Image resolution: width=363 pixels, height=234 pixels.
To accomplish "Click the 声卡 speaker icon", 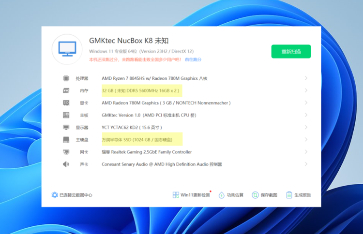I will click(x=66, y=164).
